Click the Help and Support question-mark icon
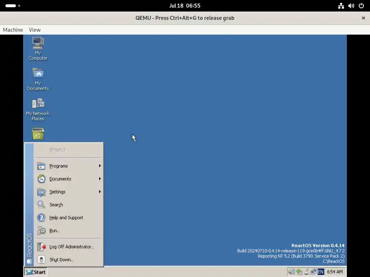The width and height of the screenshot is (370, 277). (41, 217)
